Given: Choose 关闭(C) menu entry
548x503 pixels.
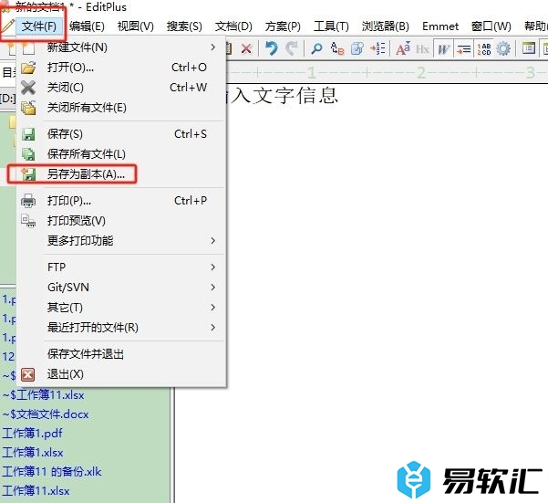Looking at the screenshot, I should point(121,88).
